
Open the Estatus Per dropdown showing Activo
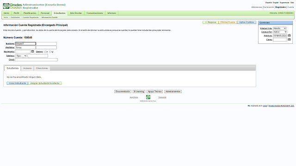tap(280, 32)
